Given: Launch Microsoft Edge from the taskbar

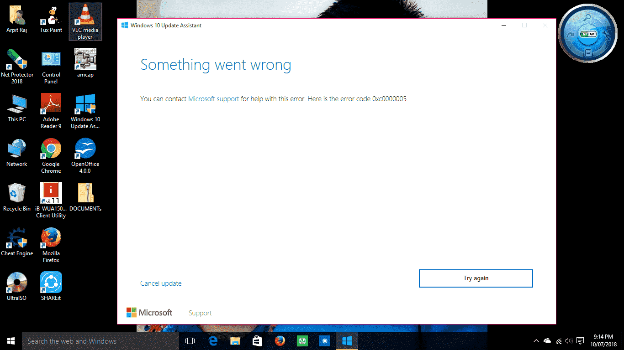Looking at the screenshot, I should [x=212, y=341].
